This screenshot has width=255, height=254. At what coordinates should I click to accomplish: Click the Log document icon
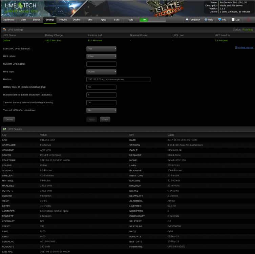point(233,20)
